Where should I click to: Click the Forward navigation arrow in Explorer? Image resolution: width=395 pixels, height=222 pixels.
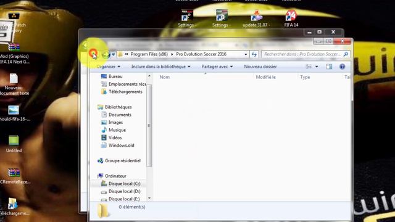tap(106, 54)
